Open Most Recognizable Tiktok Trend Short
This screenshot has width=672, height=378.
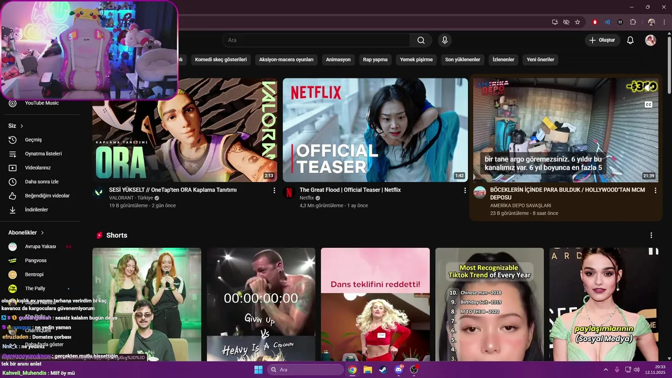490,304
